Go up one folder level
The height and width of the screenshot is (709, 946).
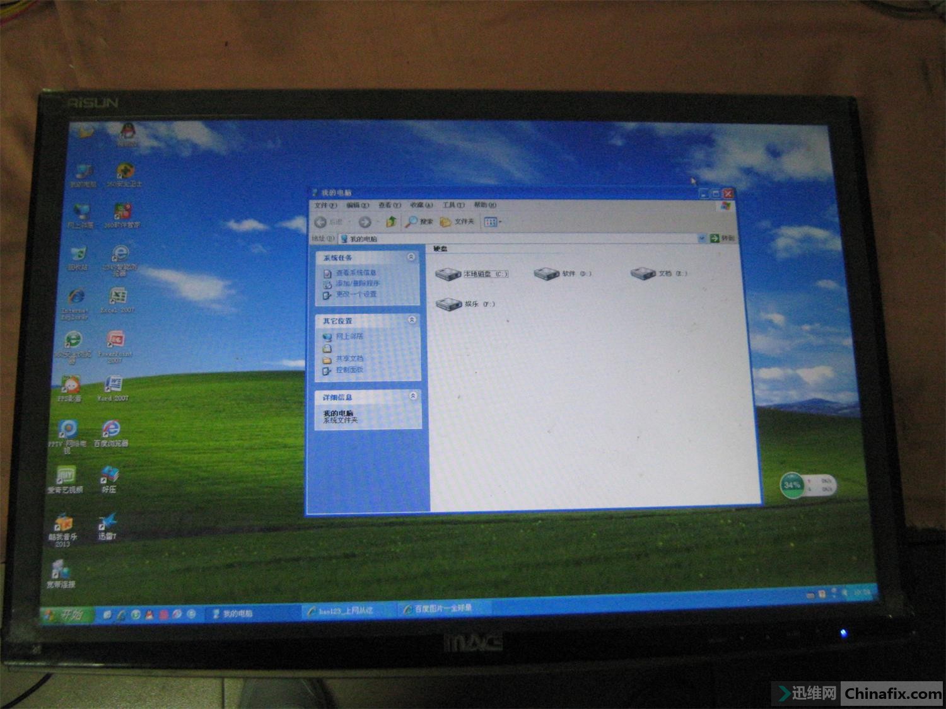391,222
